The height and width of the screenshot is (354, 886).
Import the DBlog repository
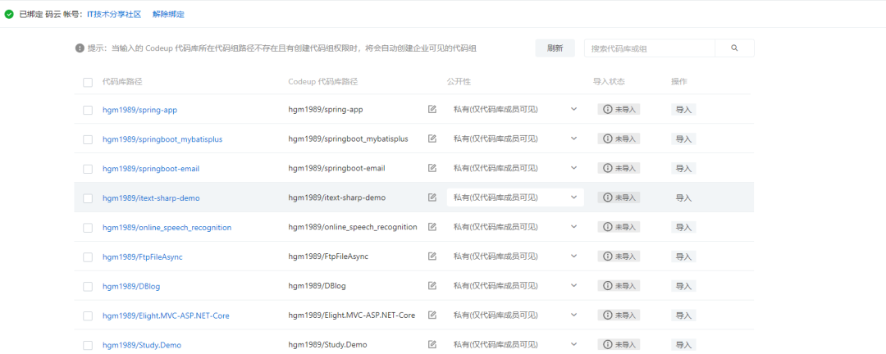click(x=683, y=286)
